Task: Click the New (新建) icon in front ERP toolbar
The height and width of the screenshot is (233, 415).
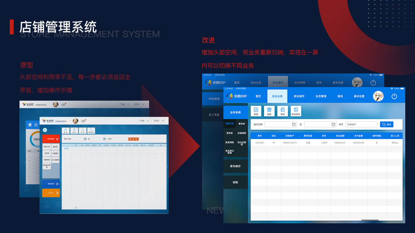Action: [256, 111]
